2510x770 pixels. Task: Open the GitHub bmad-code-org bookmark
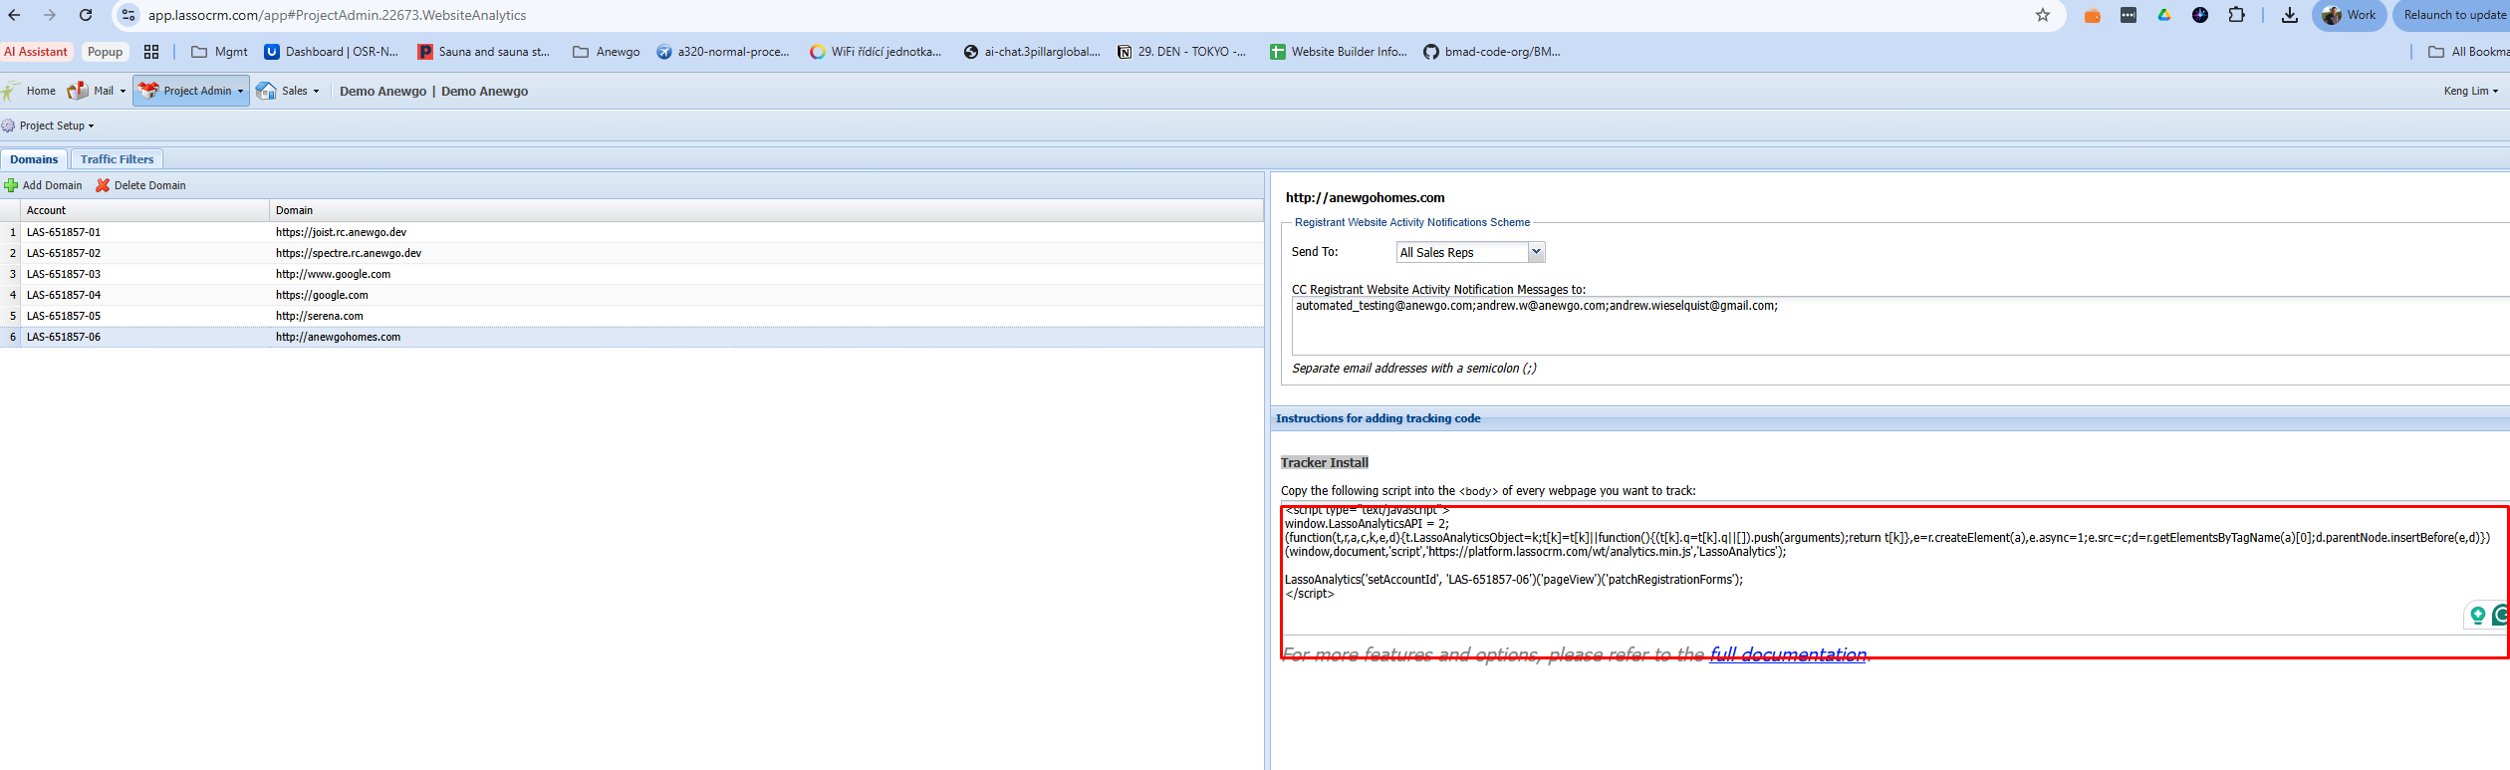pyautogui.click(x=1491, y=52)
